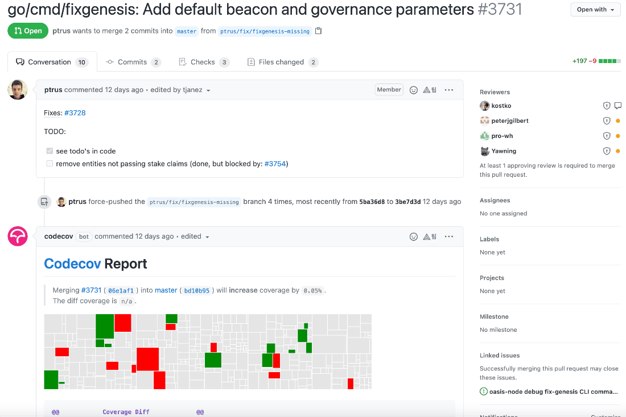Click open issue icon in Linked issues
Screen dimensions: 626x417
[x=484, y=391]
